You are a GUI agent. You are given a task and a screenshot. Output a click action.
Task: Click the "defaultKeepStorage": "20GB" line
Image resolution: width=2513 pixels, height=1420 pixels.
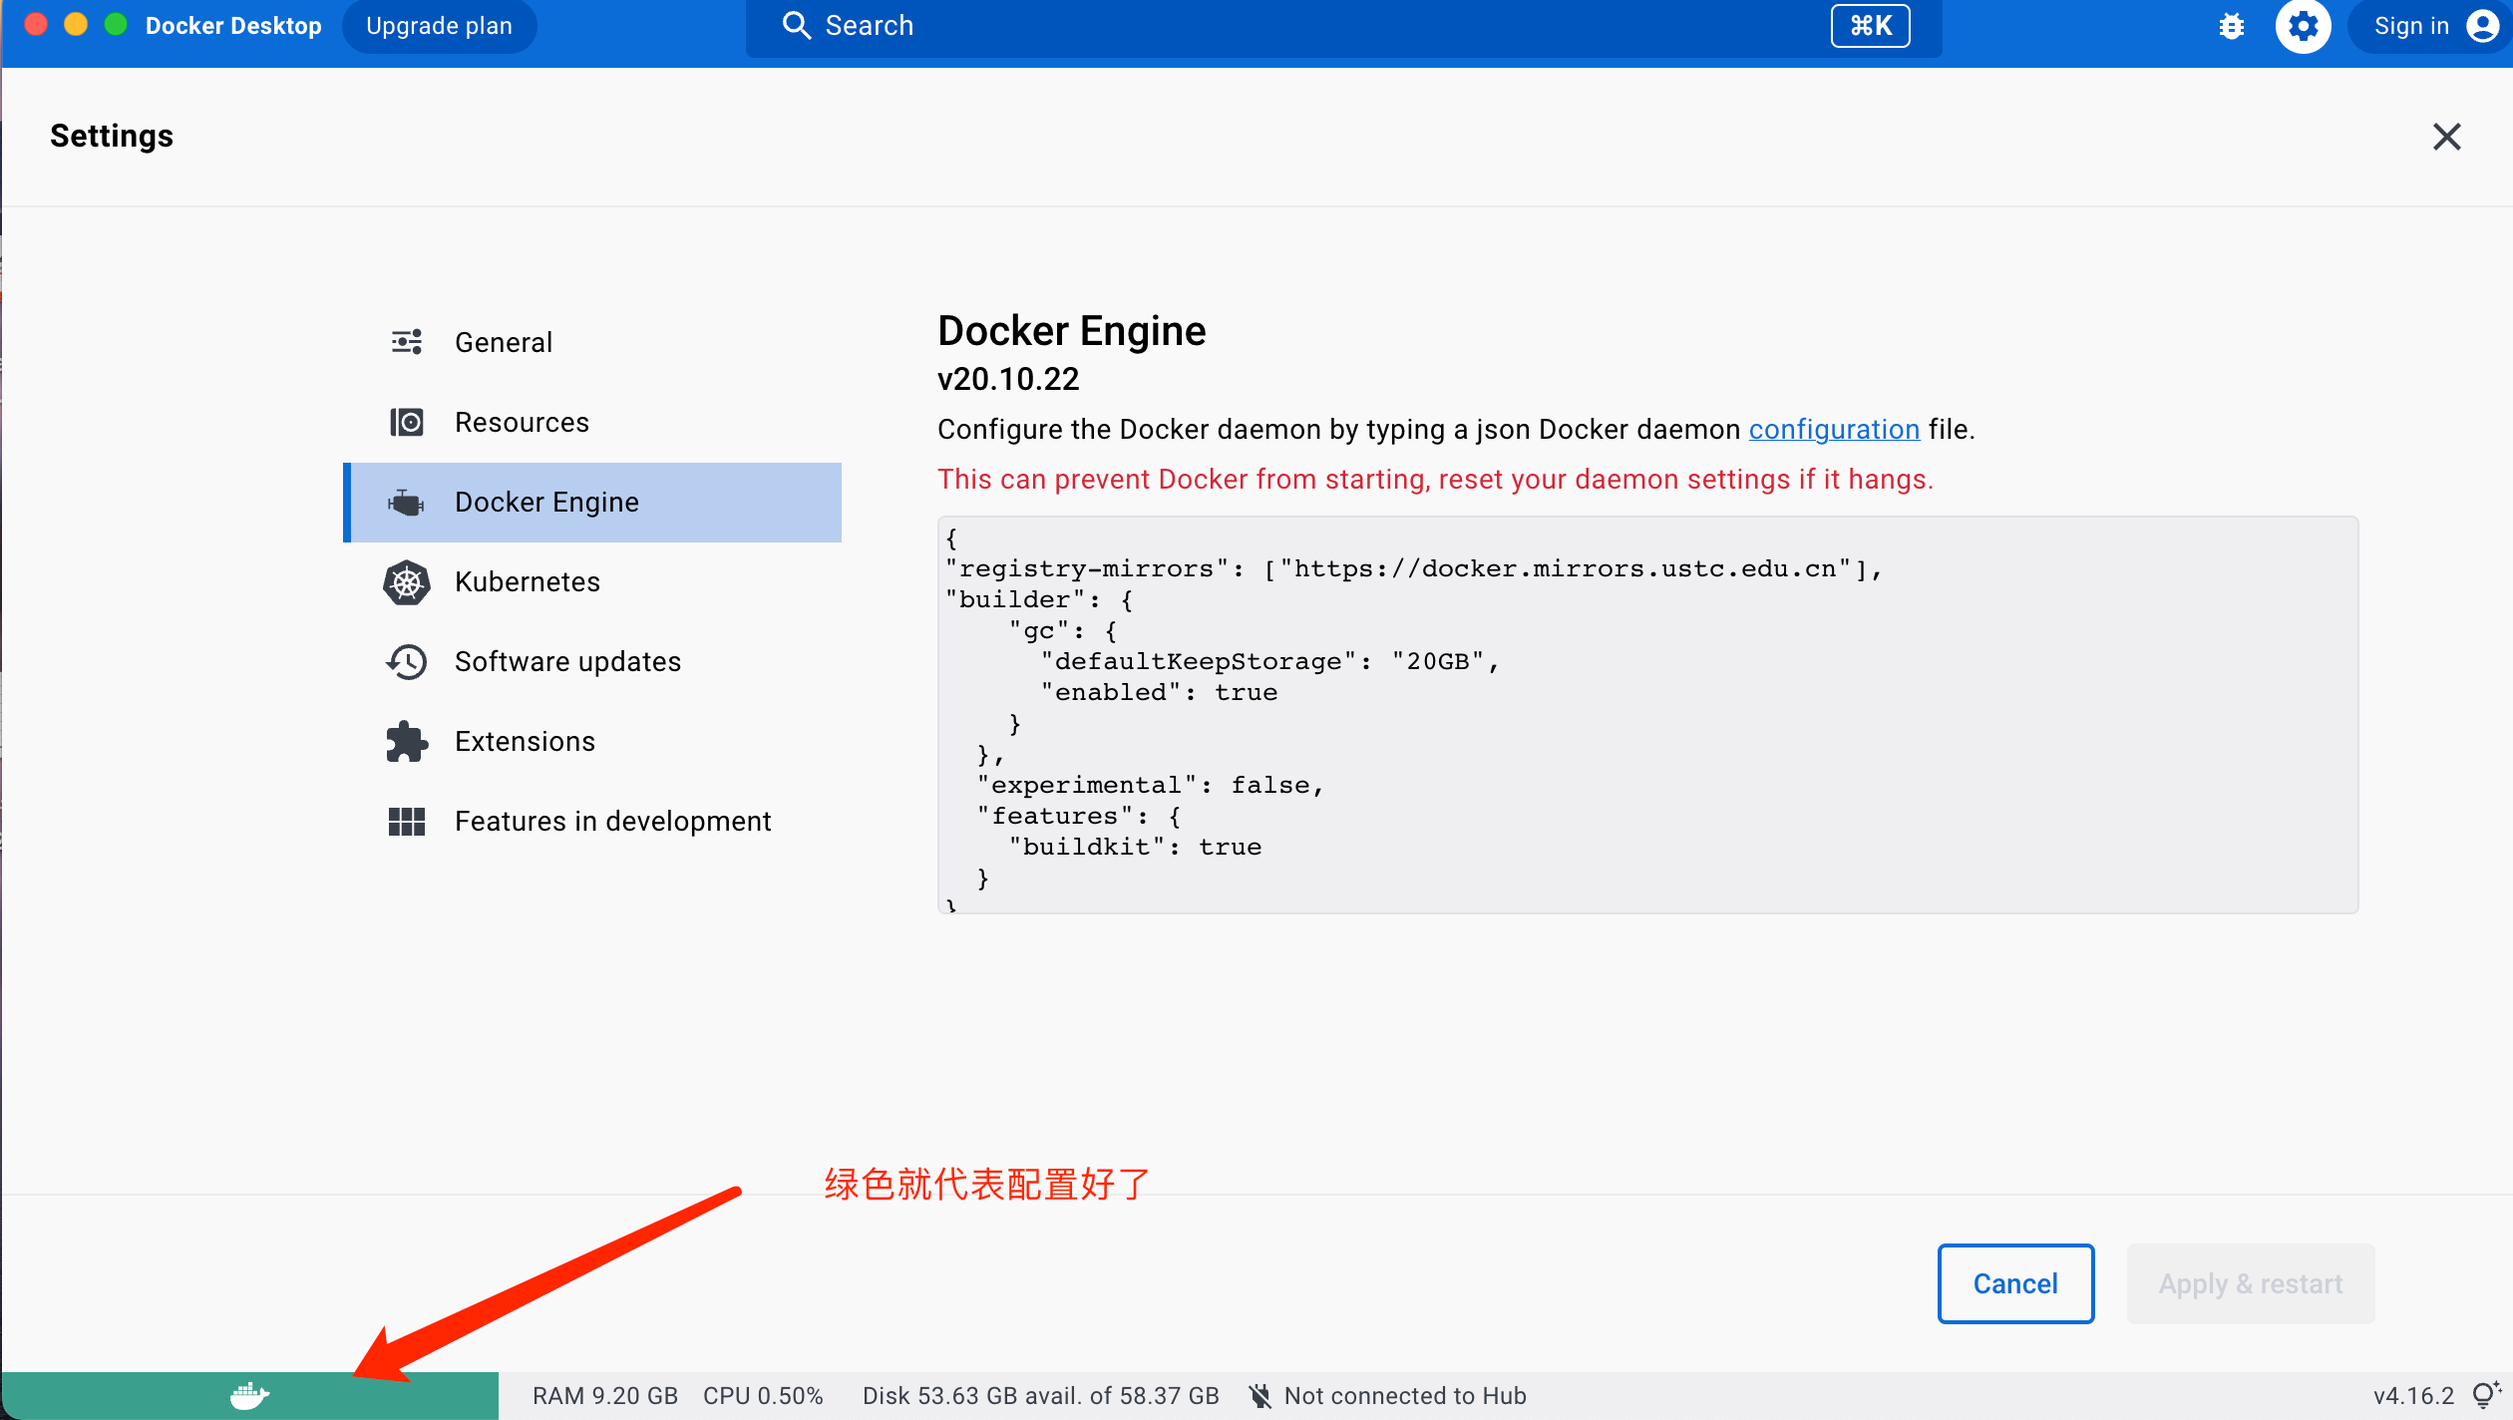point(1270,661)
